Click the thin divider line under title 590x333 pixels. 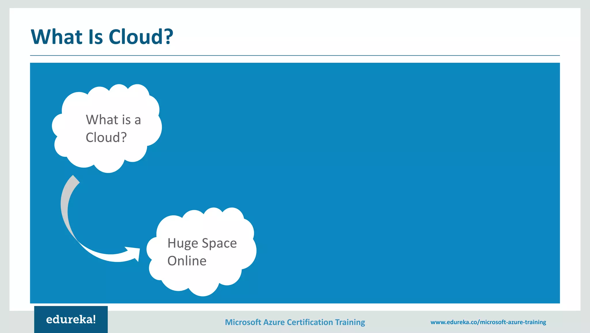295,55
